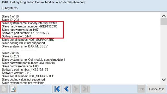The width and height of the screenshot is (167, 94).
Task: Click 'Software part number: 4KE915215B' line
Action: coord(25,70)
